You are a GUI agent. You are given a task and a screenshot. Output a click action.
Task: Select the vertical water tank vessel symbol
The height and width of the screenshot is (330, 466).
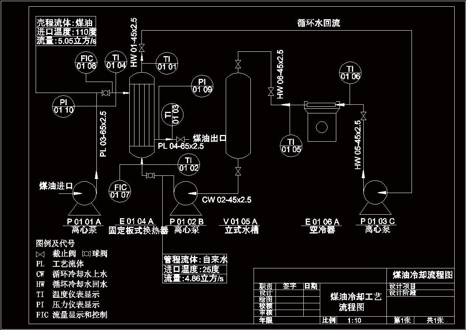[238, 116]
